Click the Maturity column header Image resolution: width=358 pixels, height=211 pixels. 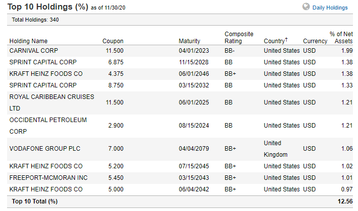pyautogui.click(x=189, y=41)
